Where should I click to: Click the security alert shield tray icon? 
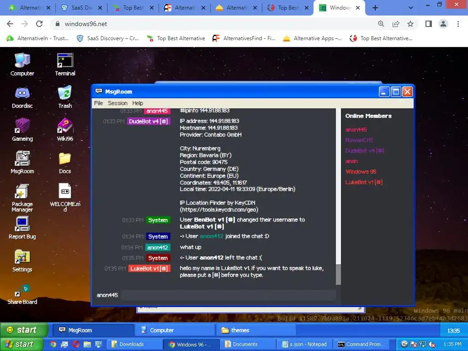[x=413, y=344]
